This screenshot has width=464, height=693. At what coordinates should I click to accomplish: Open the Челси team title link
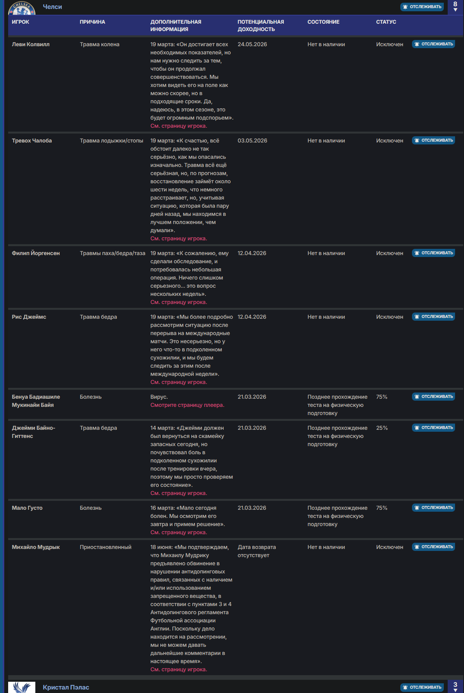(52, 7)
